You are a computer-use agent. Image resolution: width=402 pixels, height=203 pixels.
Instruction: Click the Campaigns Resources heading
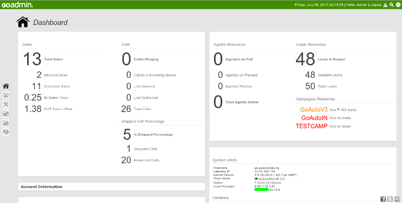(316, 99)
